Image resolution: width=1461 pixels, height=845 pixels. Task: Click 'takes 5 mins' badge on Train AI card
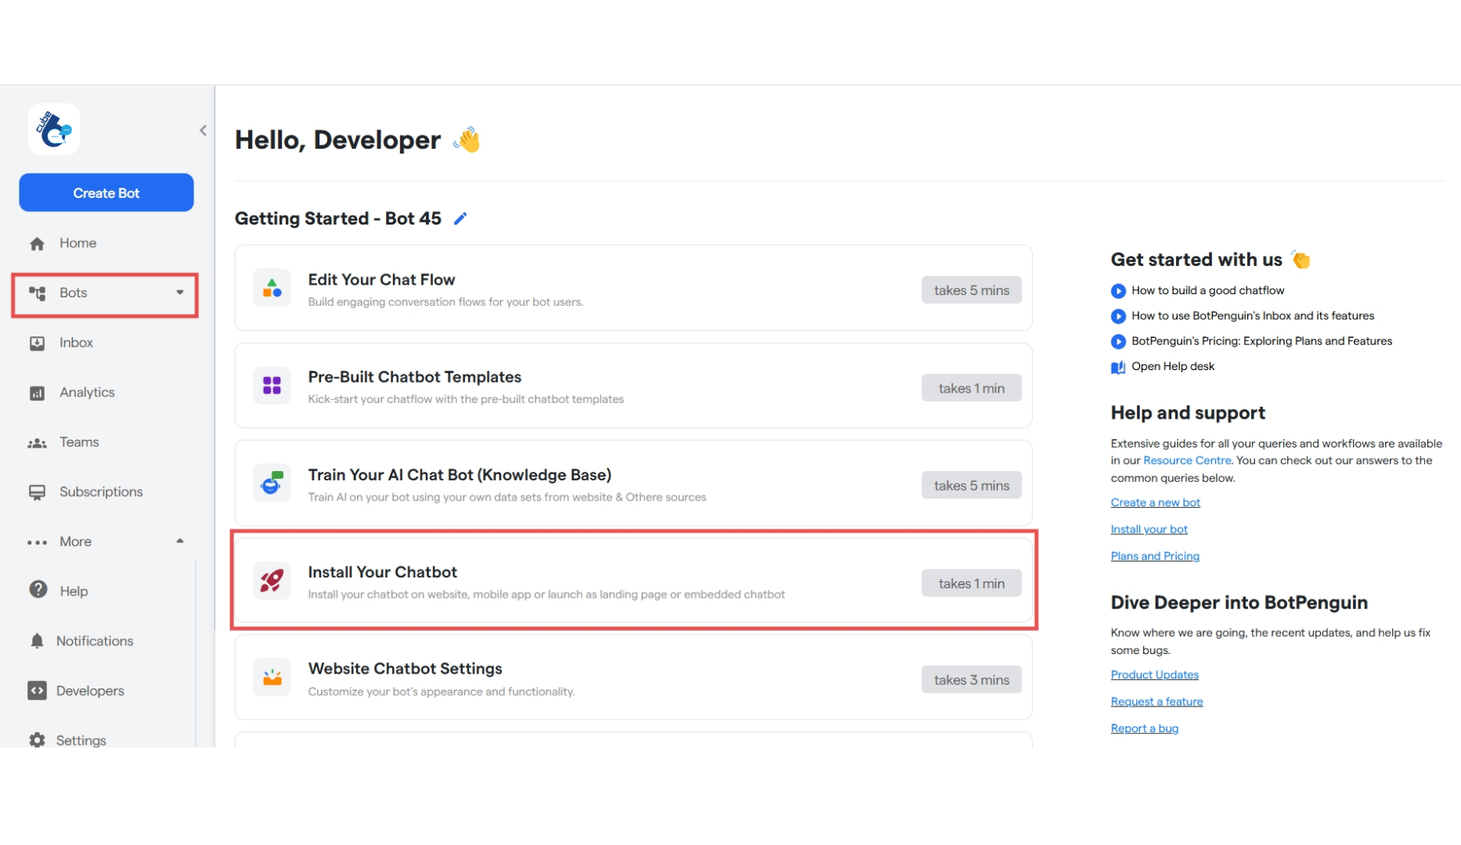pos(971,485)
